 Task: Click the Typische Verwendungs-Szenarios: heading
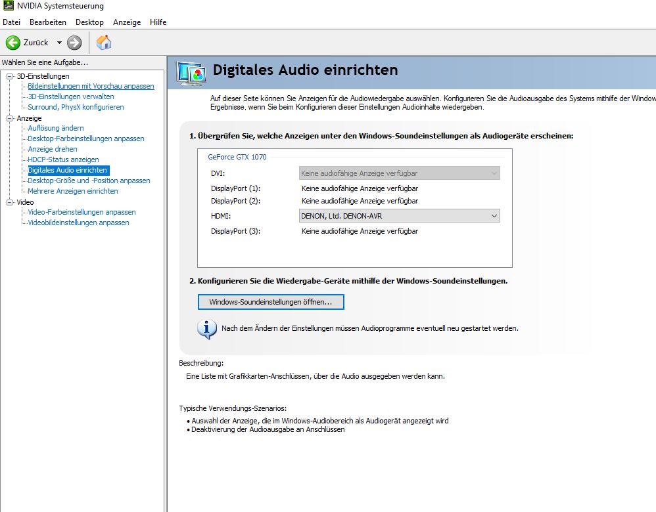point(233,408)
